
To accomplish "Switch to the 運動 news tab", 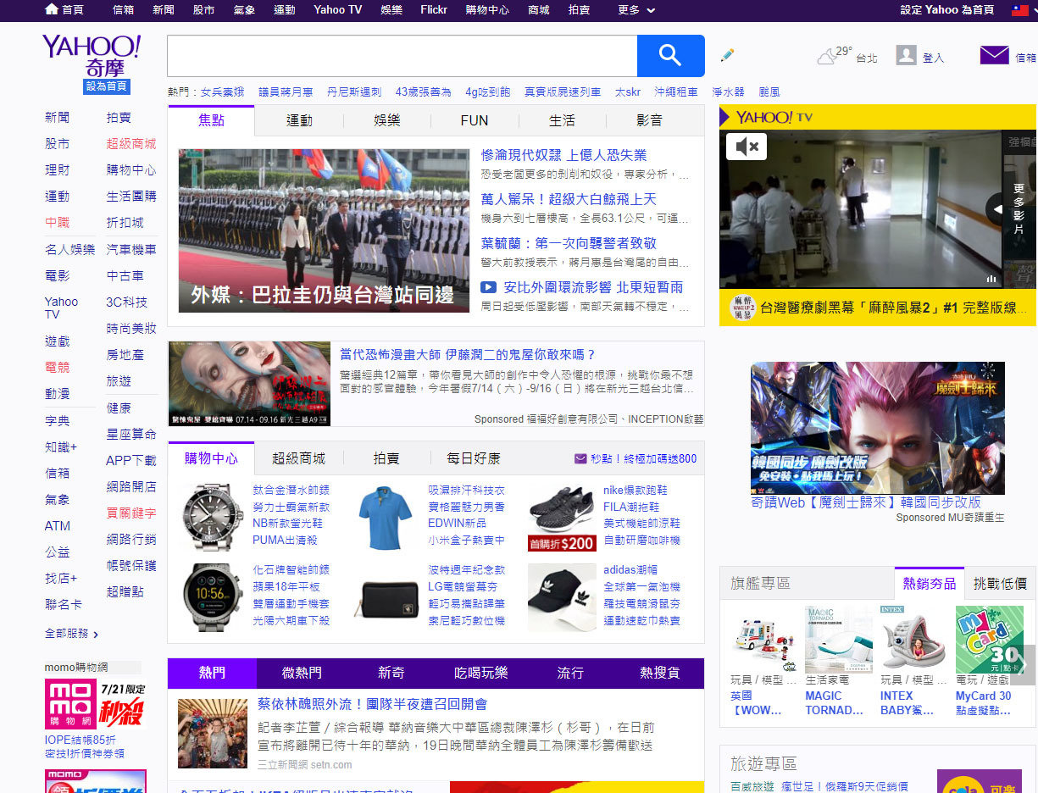I will pos(299,120).
